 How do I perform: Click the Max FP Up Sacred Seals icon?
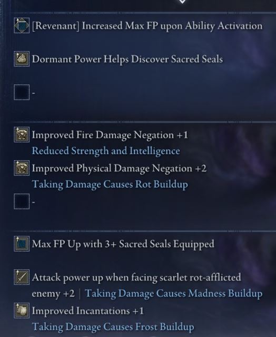point(22,244)
